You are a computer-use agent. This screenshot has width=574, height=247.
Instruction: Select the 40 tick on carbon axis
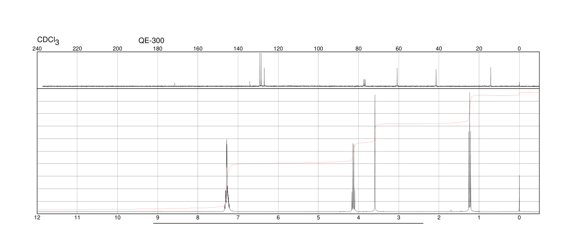(x=439, y=49)
